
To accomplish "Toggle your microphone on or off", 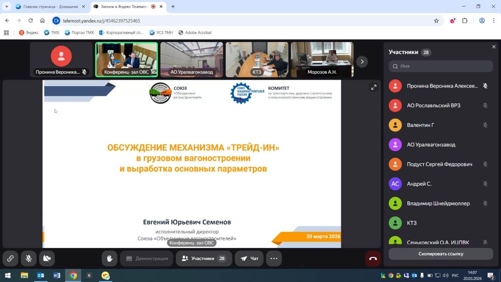I will [x=29, y=258].
